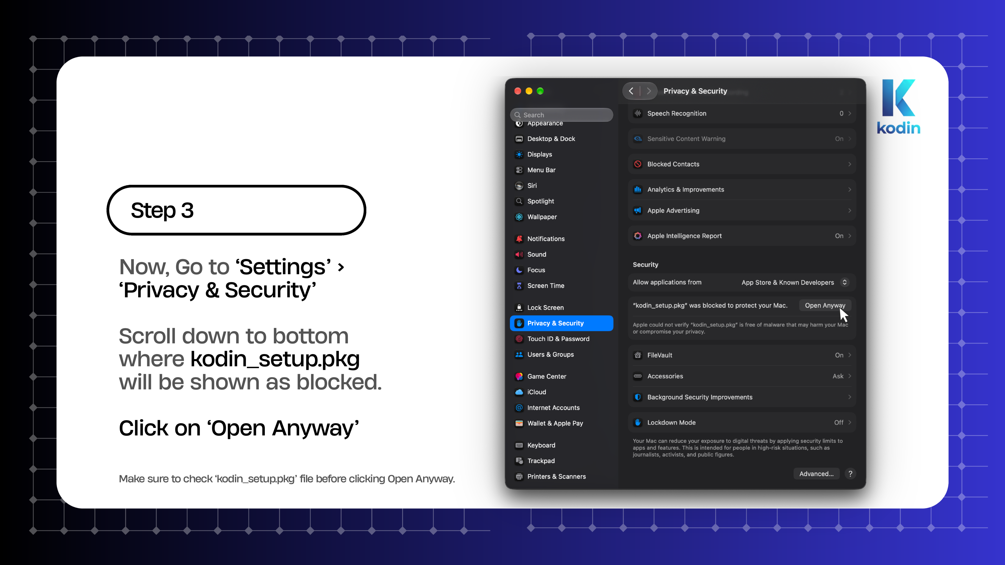This screenshot has height=565, width=1005.
Task: Open the Users & Groups pane
Action: click(x=561, y=354)
